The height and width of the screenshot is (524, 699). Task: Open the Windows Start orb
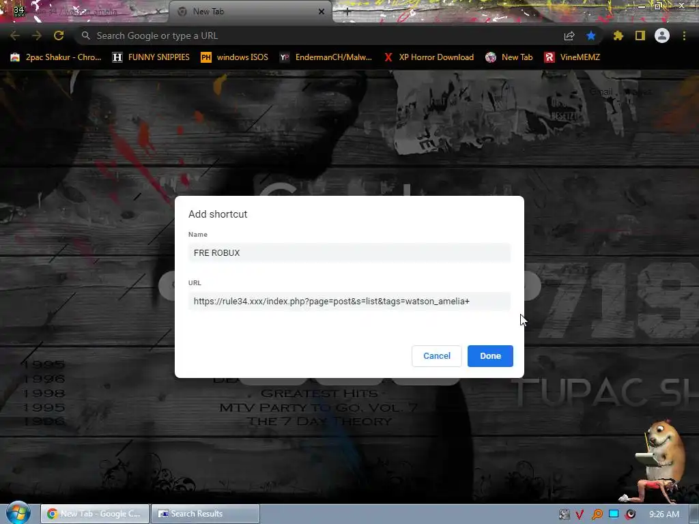point(18,513)
